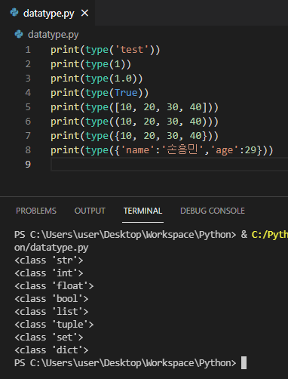
Task: Click line number 4 in the gutter
Action: tap(28, 93)
